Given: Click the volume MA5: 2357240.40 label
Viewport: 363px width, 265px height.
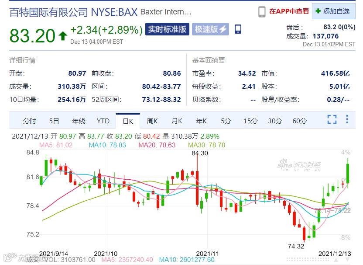Looking at the screenshot, I should [127, 260].
